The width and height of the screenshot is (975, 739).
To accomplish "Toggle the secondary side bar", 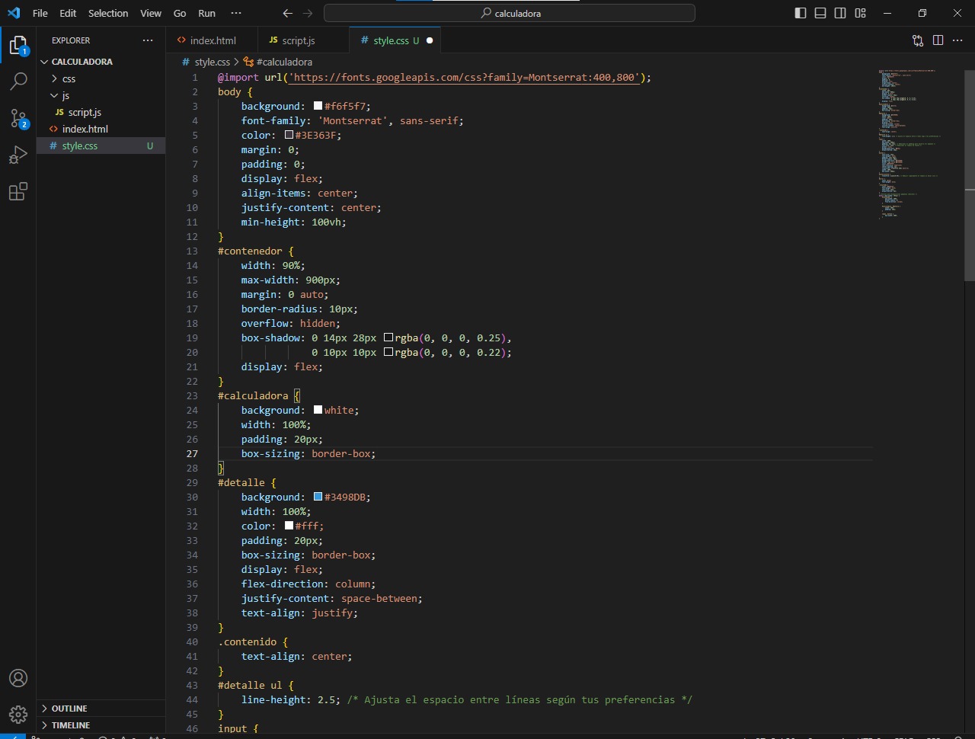I will (x=840, y=13).
